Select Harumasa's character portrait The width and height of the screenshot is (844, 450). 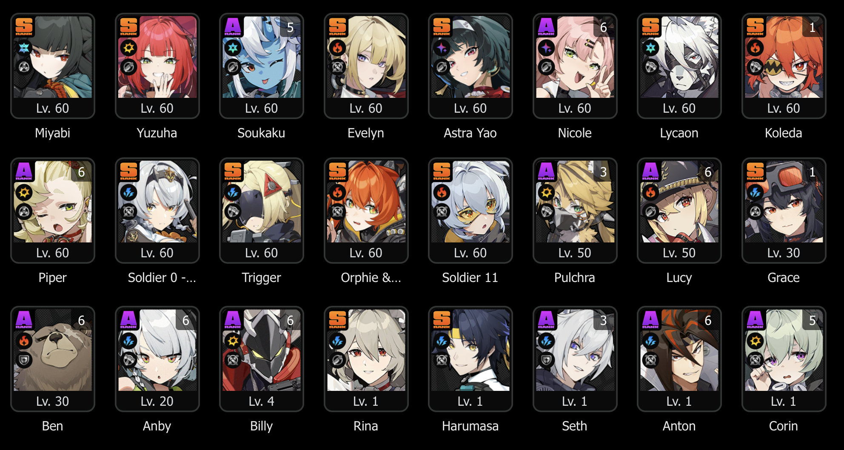470,350
